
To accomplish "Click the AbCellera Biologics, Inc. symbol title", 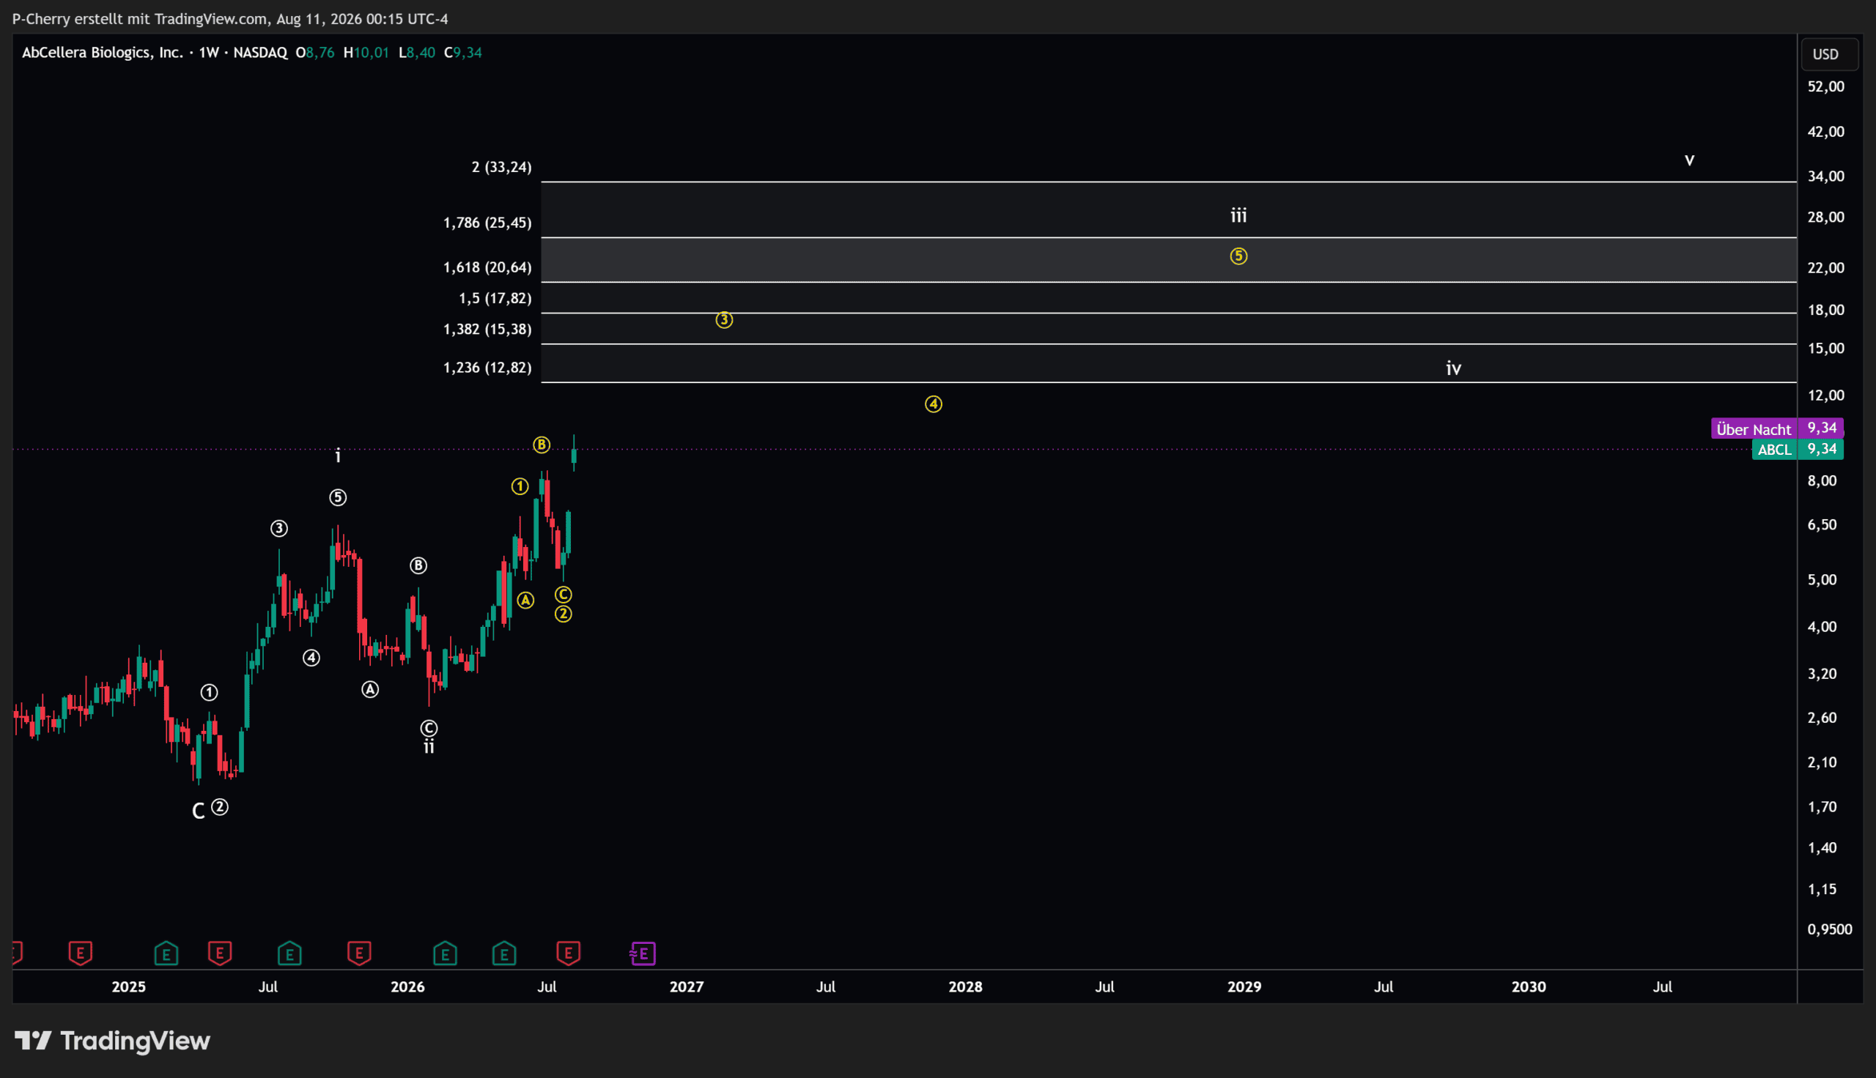I will pos(102,53).
